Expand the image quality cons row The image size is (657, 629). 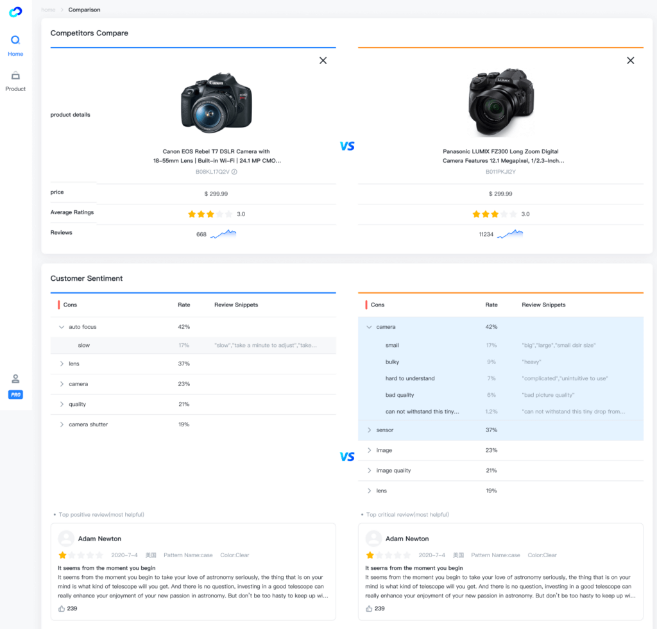[369, 470]
